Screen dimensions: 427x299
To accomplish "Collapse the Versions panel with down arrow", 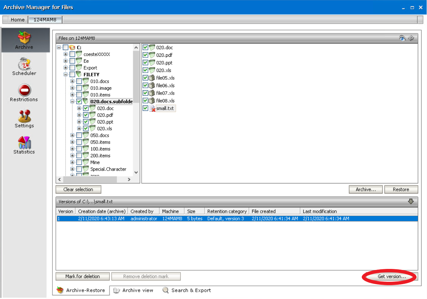I will point(411,201).
